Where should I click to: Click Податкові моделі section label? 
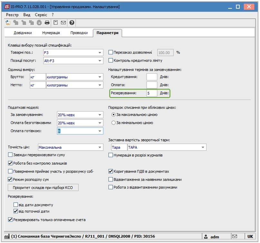tap(24, 108)
